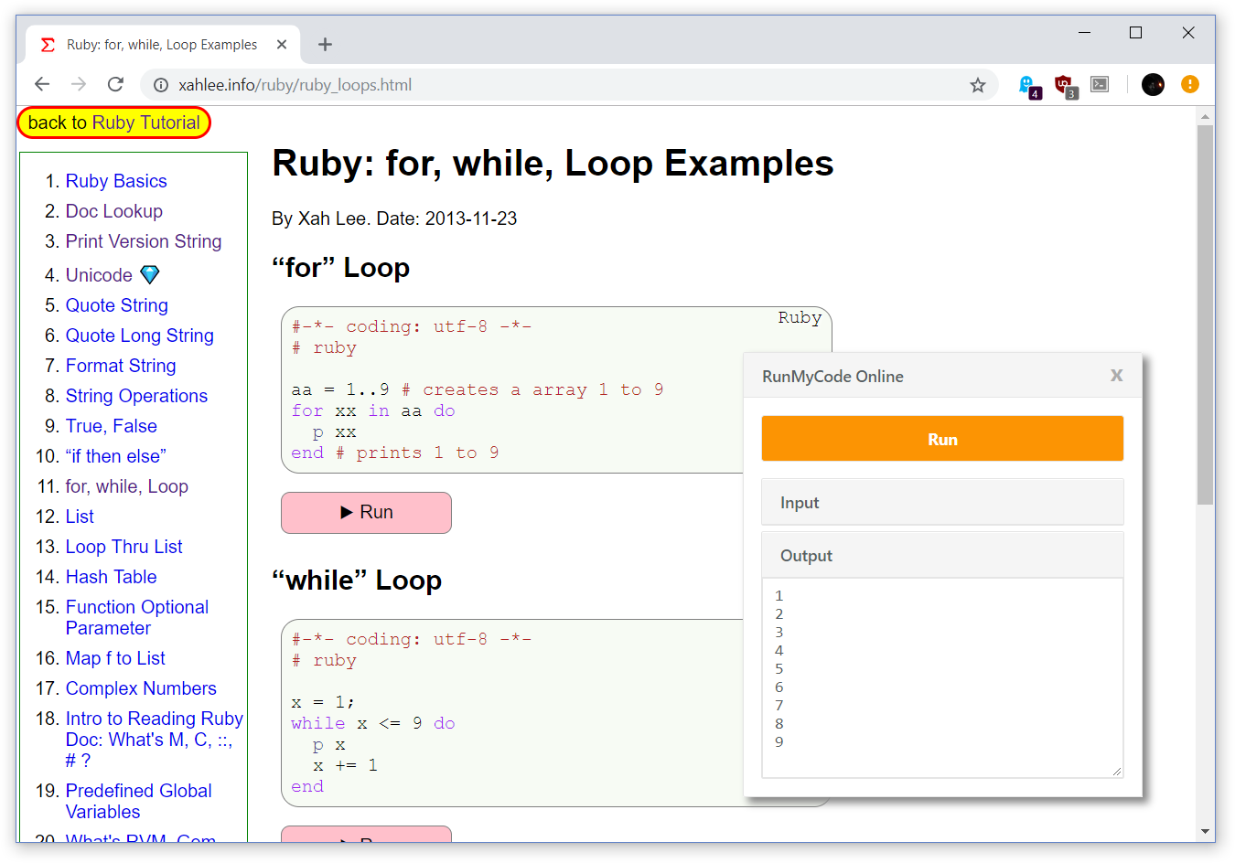Open the Print Version String link
The image size is (1235, 863).
[144, 241]
